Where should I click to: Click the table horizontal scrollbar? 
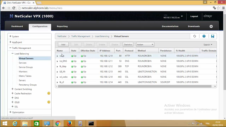click(x=135, y=86)
